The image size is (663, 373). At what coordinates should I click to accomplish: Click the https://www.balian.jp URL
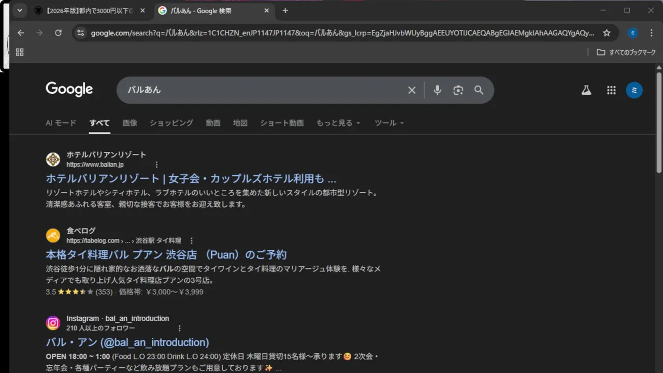coord(95,165)
